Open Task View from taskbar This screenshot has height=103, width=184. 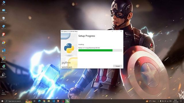(34, 101)
